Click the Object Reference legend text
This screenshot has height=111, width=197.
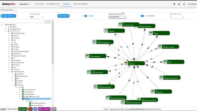pos(154,109)
